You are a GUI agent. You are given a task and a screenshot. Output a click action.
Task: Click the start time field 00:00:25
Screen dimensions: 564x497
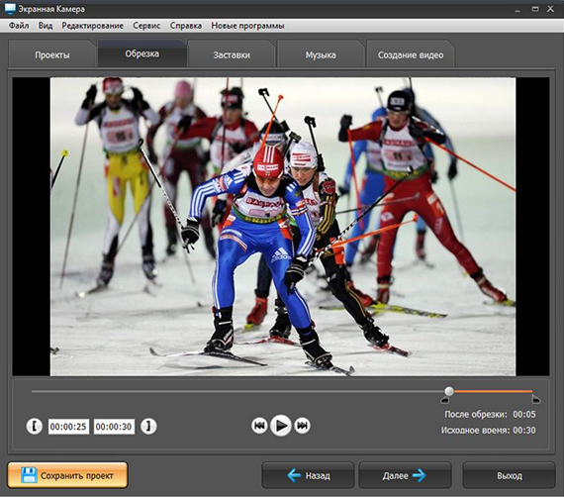68,427
